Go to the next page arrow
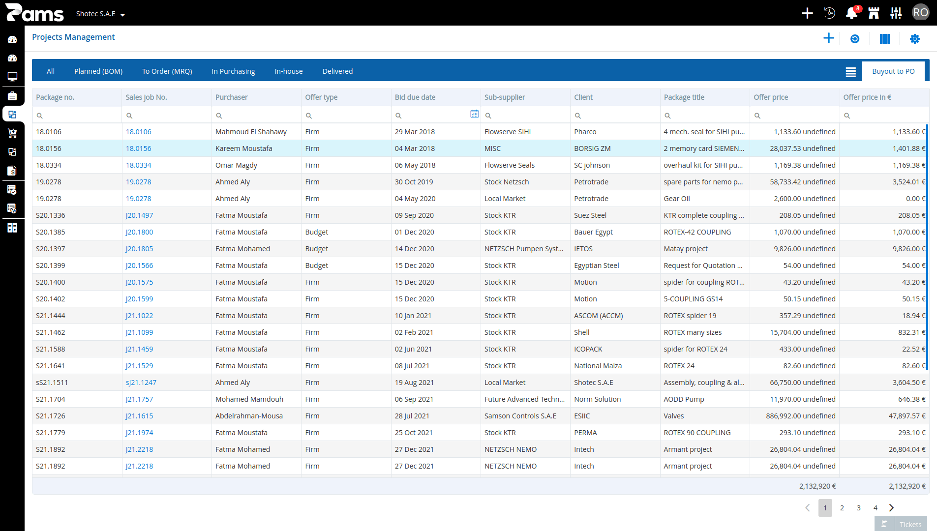 (x=891, y=508)
